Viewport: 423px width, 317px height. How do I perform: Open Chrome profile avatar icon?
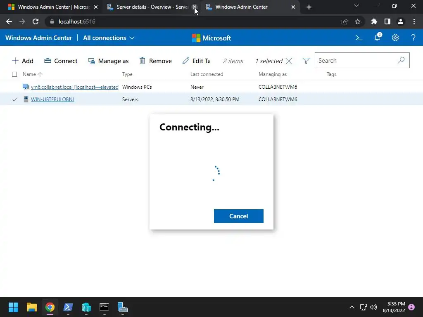[401, 21]
